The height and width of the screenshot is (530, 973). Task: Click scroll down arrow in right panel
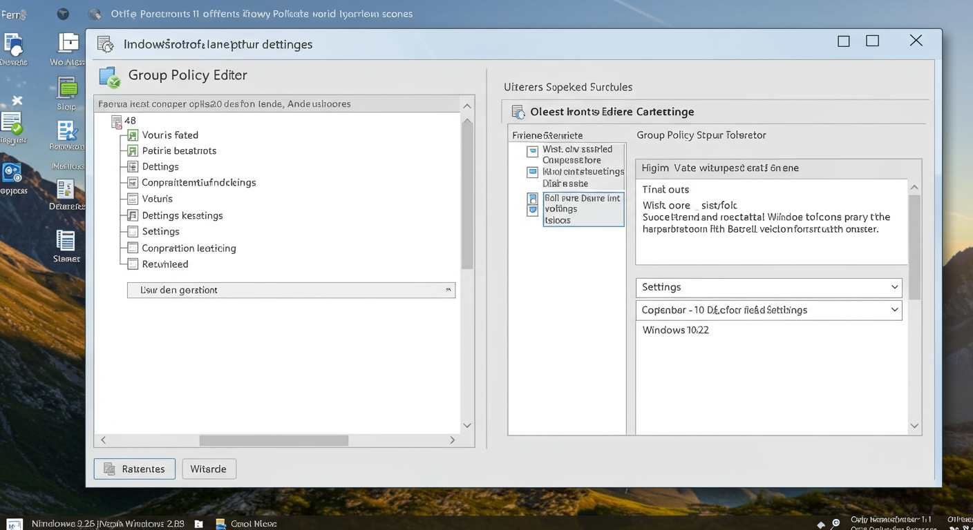[914, 426]
